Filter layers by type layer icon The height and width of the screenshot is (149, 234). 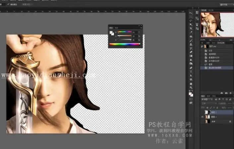tap(223, 99)
